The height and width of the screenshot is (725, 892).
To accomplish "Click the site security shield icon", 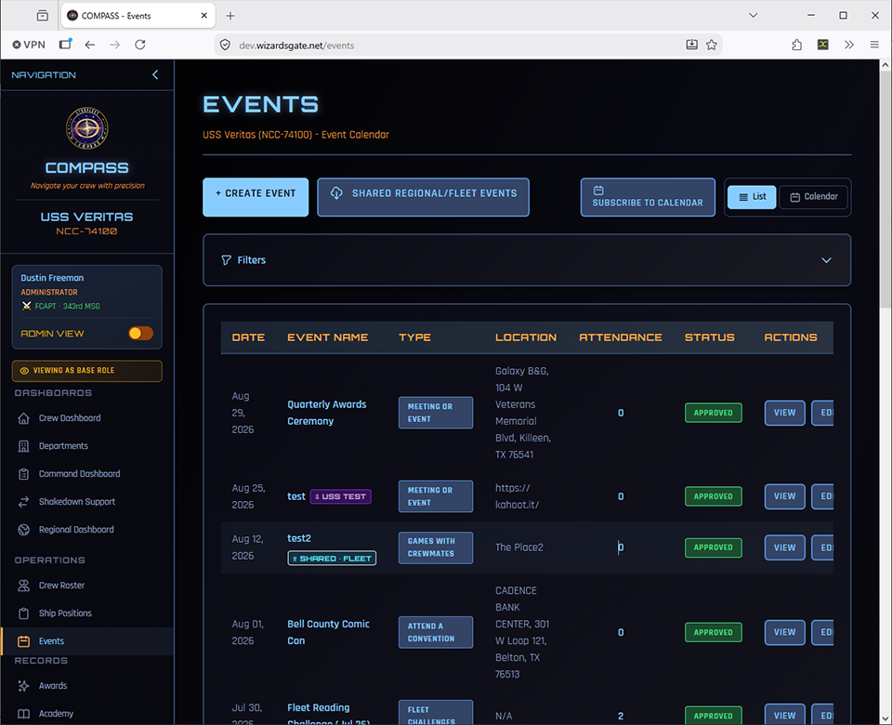I will [x=225, y=45].
